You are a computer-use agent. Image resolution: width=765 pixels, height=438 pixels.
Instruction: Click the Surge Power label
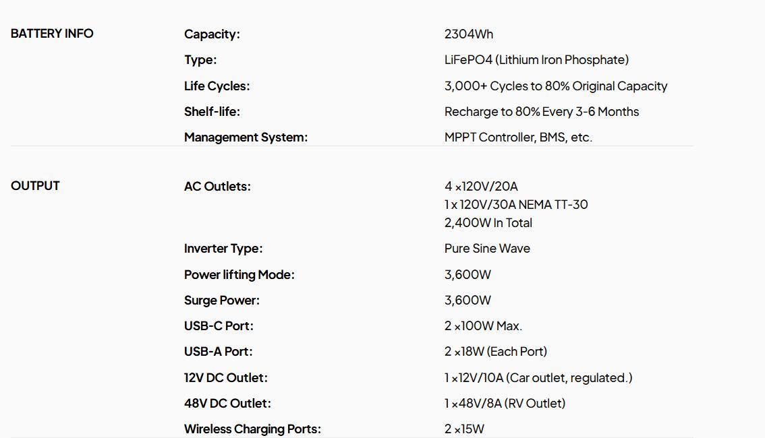(x=222, y=301)
